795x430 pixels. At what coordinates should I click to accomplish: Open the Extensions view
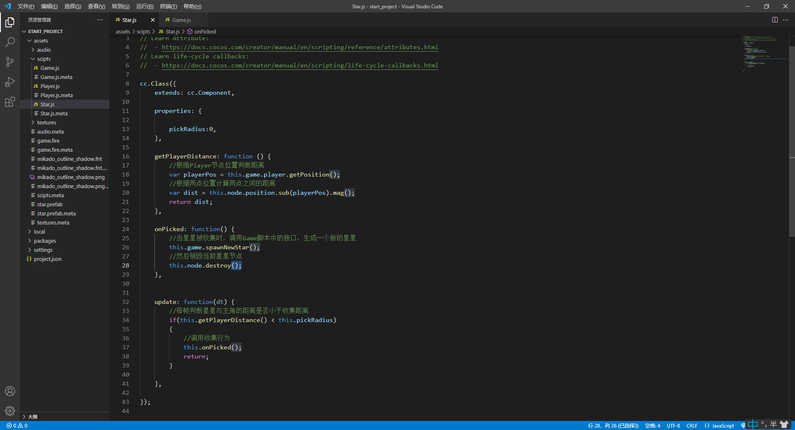tap(10, 102)
